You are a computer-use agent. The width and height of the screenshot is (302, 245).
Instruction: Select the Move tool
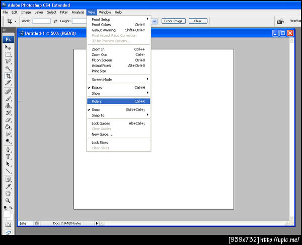(x=8, y=47)
